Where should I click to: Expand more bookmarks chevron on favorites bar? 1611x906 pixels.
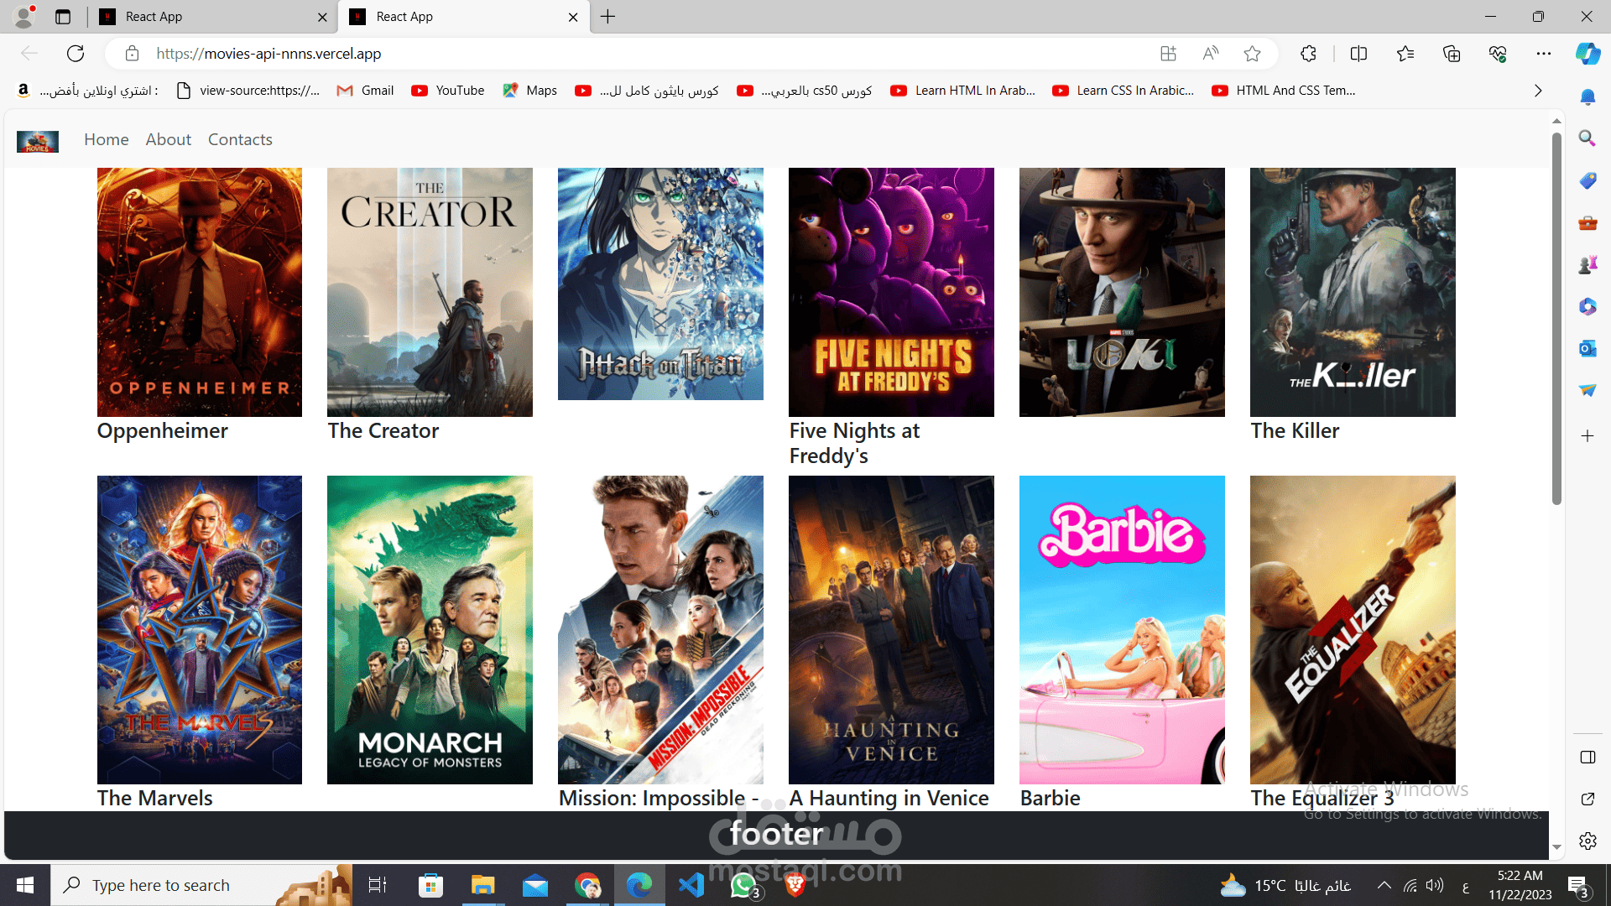click(1537, 91)
